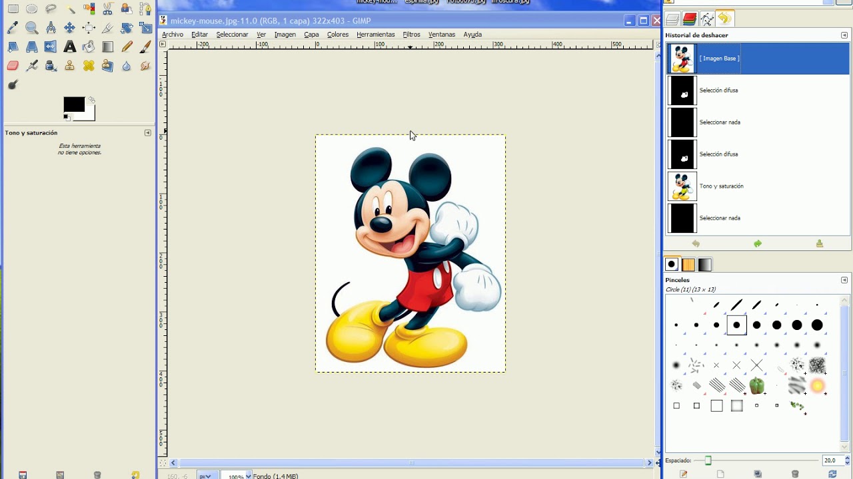Image resolution: width=853 pixels, height=479 pixels.
Task: Select the Perspective Clone tool
Action: point(107,65)
